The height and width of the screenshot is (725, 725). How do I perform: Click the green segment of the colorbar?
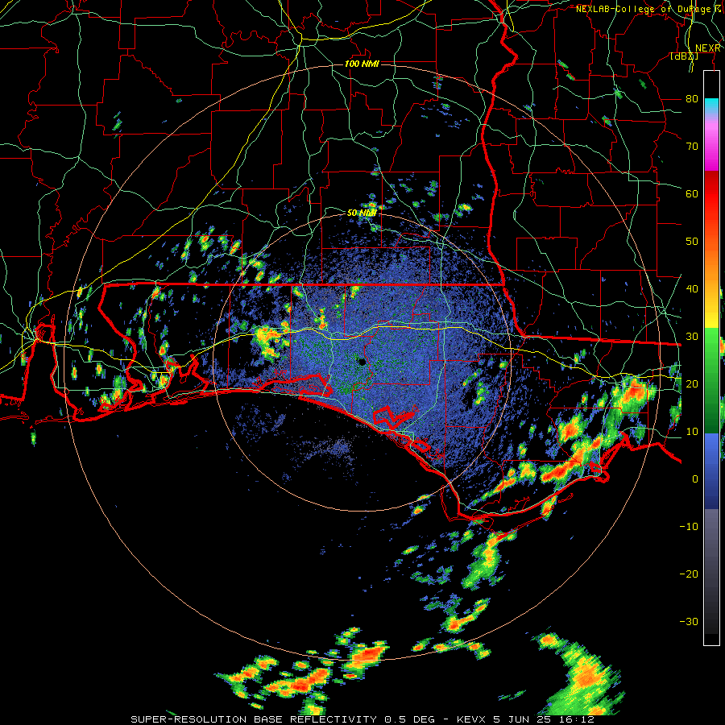711,380
